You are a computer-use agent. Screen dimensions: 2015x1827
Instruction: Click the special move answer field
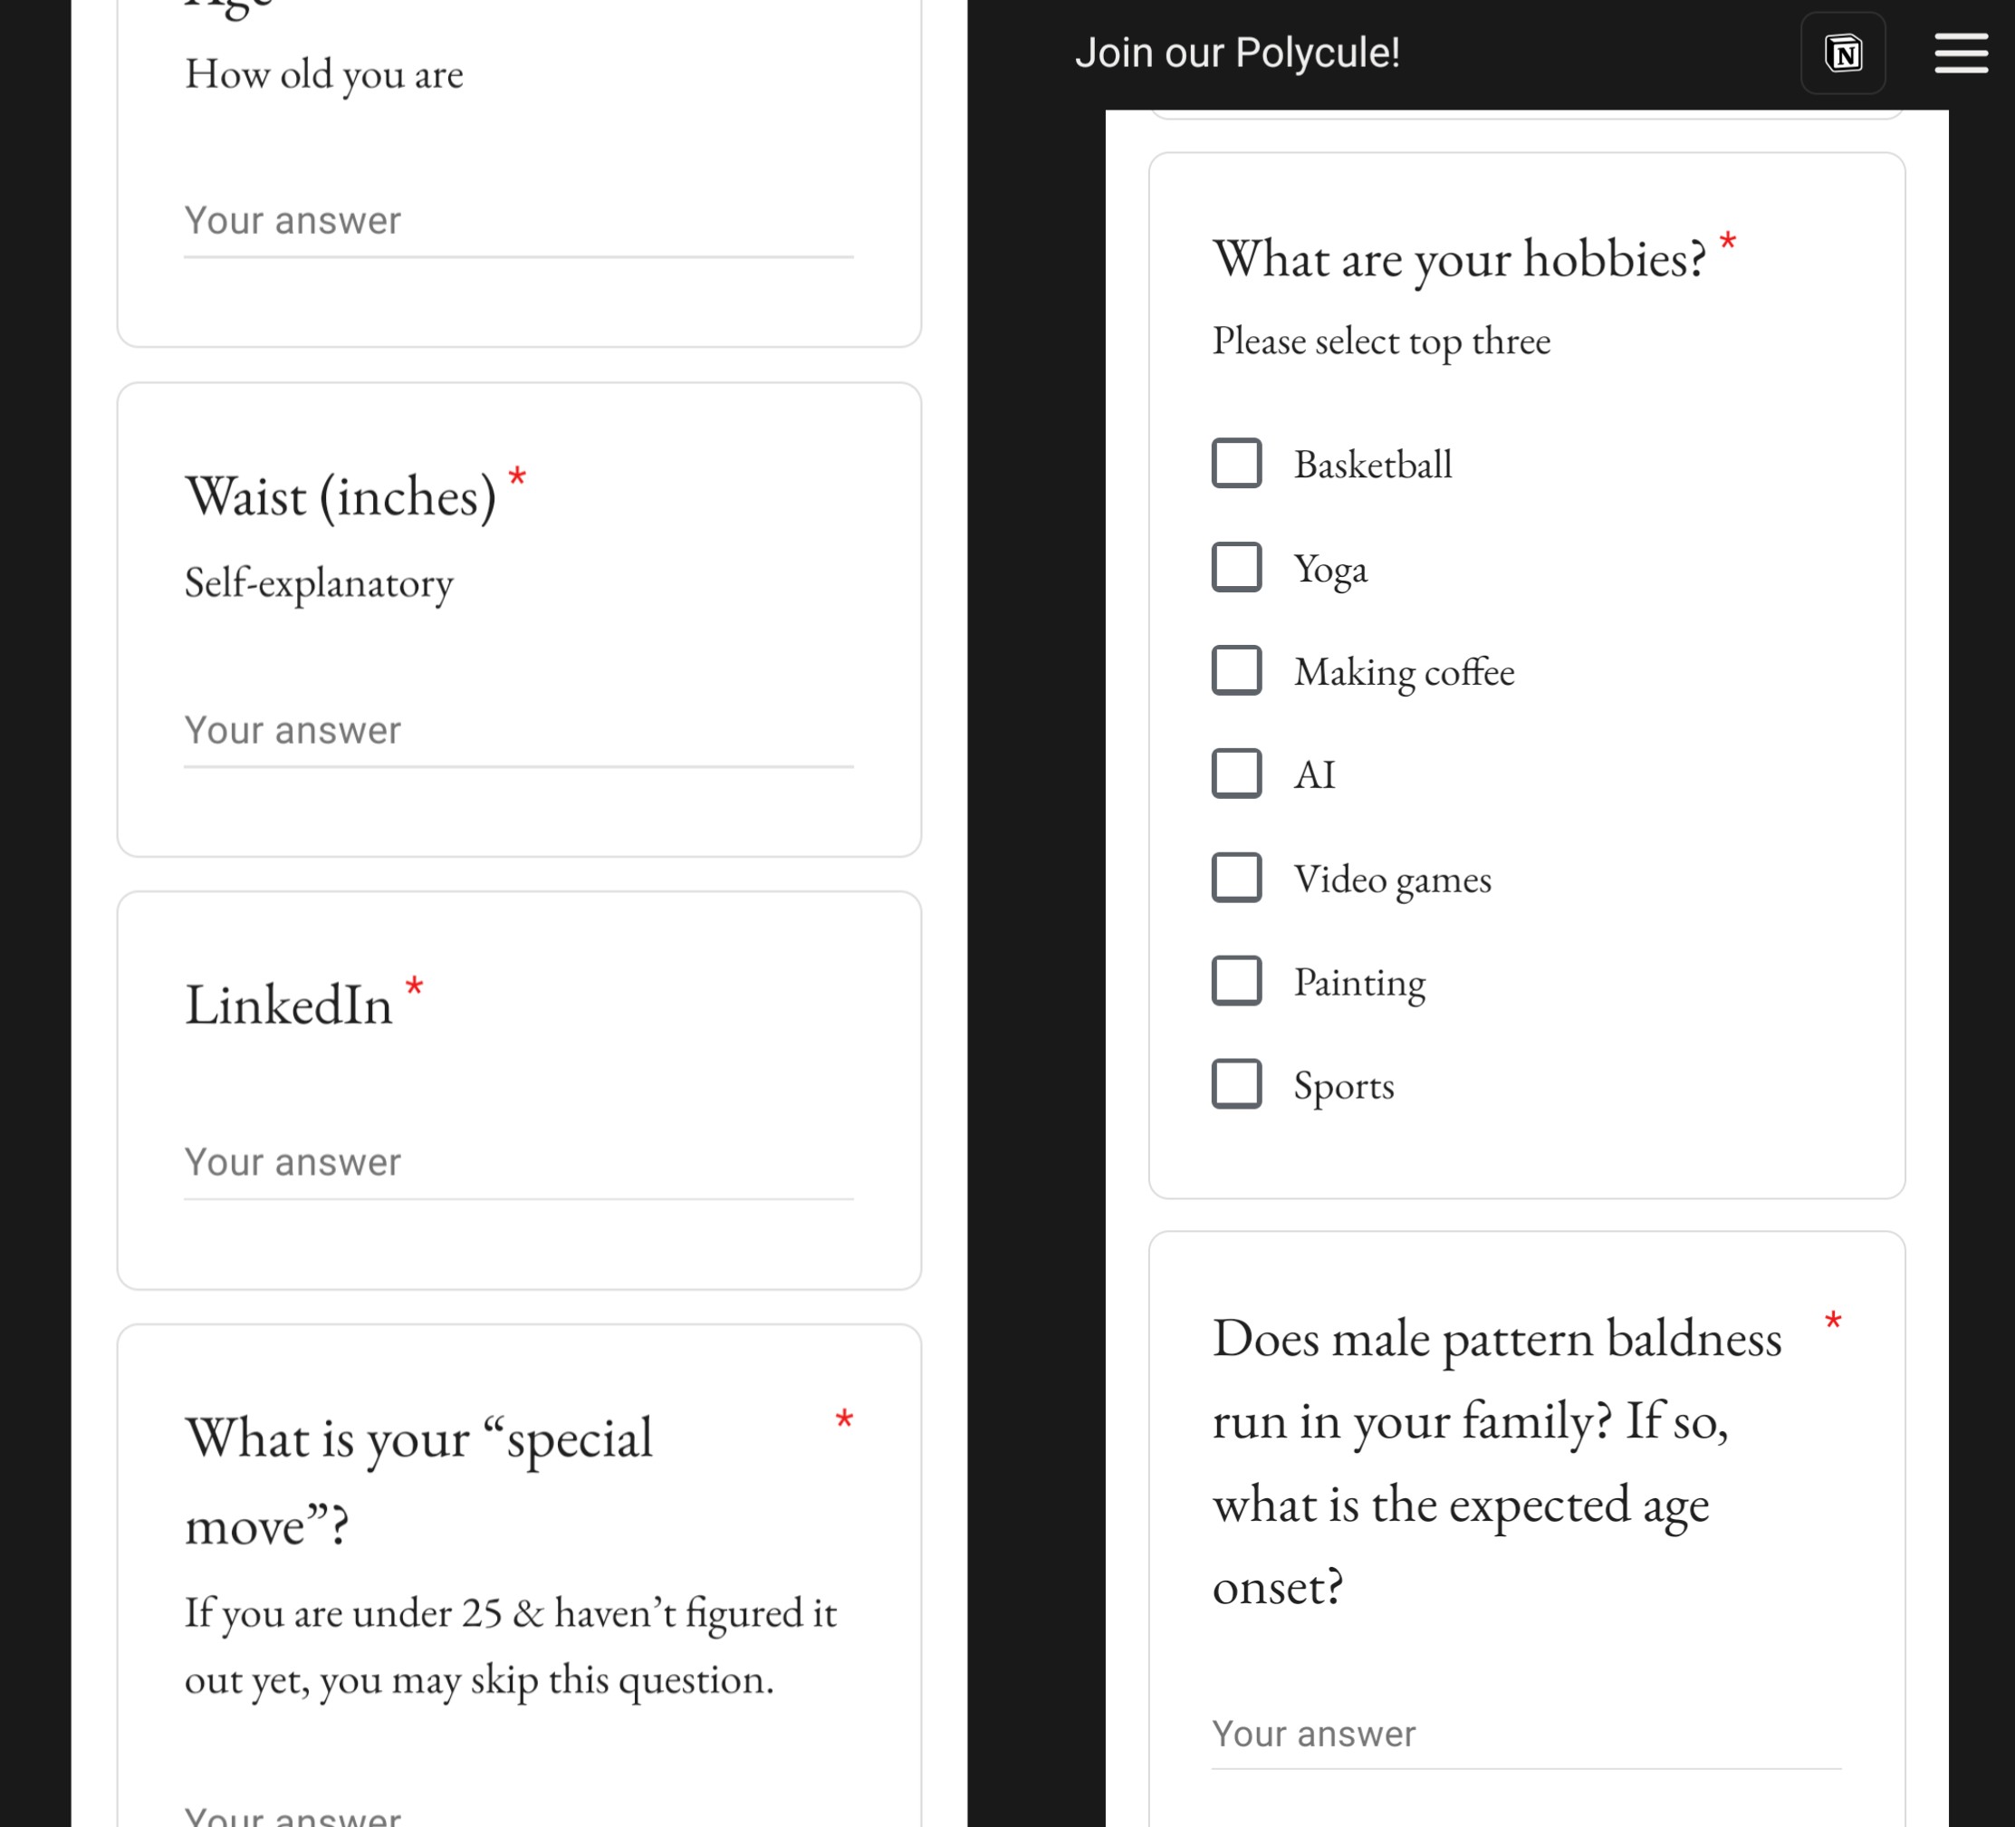coord(518,1813)
